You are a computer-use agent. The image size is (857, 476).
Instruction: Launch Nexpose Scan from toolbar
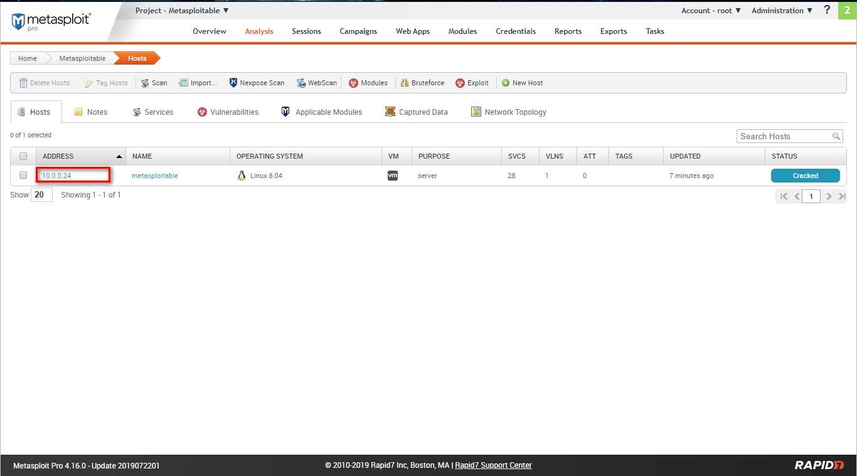(257, 83)
